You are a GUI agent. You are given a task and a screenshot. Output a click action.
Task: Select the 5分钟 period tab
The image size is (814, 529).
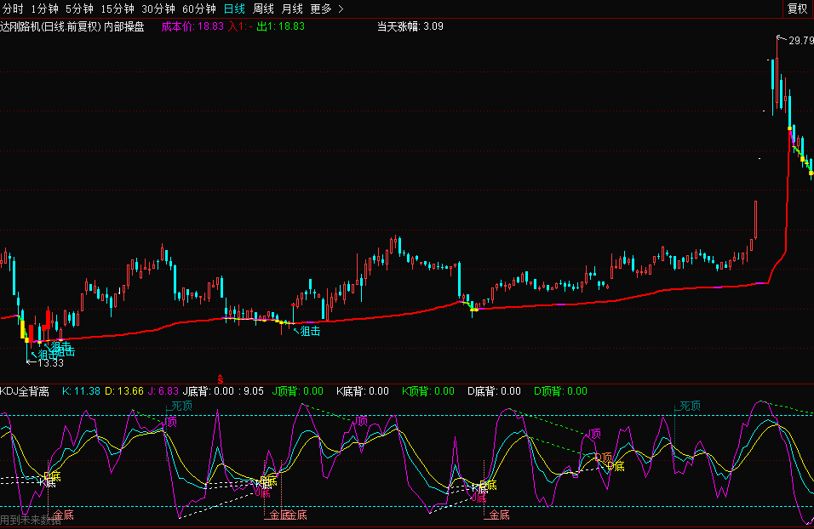tap(79, 9)
